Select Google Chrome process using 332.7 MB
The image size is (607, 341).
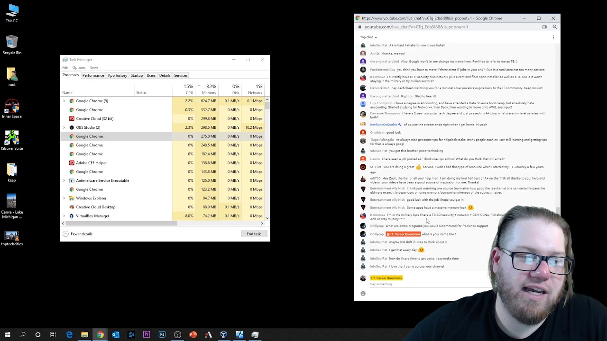point(163,110)
